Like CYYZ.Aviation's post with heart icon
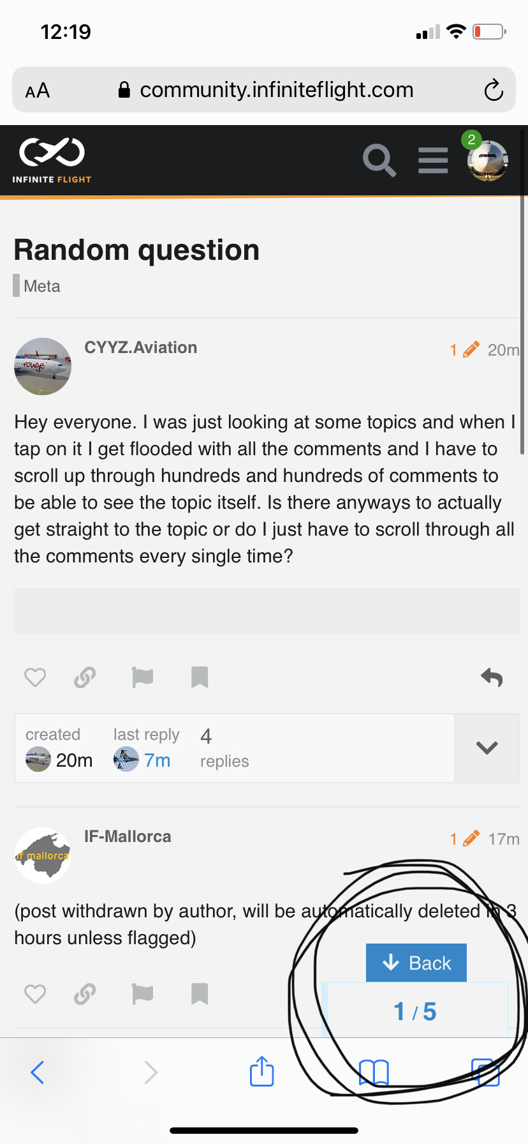 coord(35,677)
